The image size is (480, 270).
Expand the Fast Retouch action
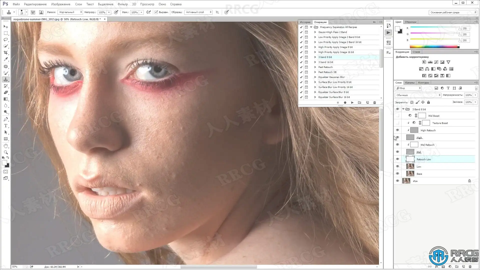point(315,67)
